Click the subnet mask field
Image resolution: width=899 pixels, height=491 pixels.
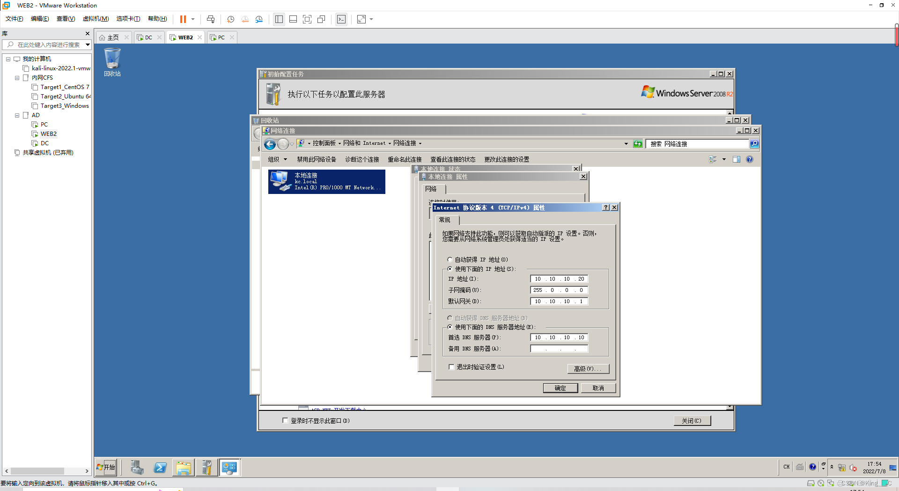[x=559, y=290]
